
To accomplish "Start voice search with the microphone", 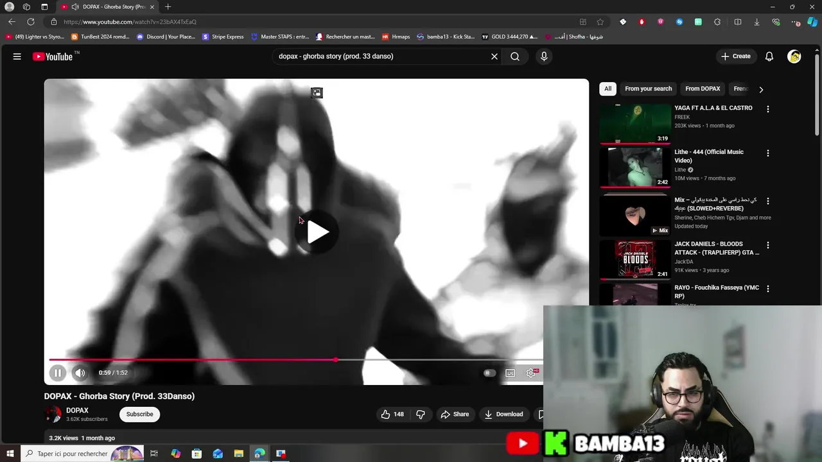I will click(x=544, y=56).
